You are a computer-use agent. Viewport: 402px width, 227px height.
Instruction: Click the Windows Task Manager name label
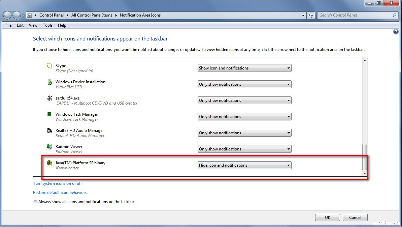point(77,114)
